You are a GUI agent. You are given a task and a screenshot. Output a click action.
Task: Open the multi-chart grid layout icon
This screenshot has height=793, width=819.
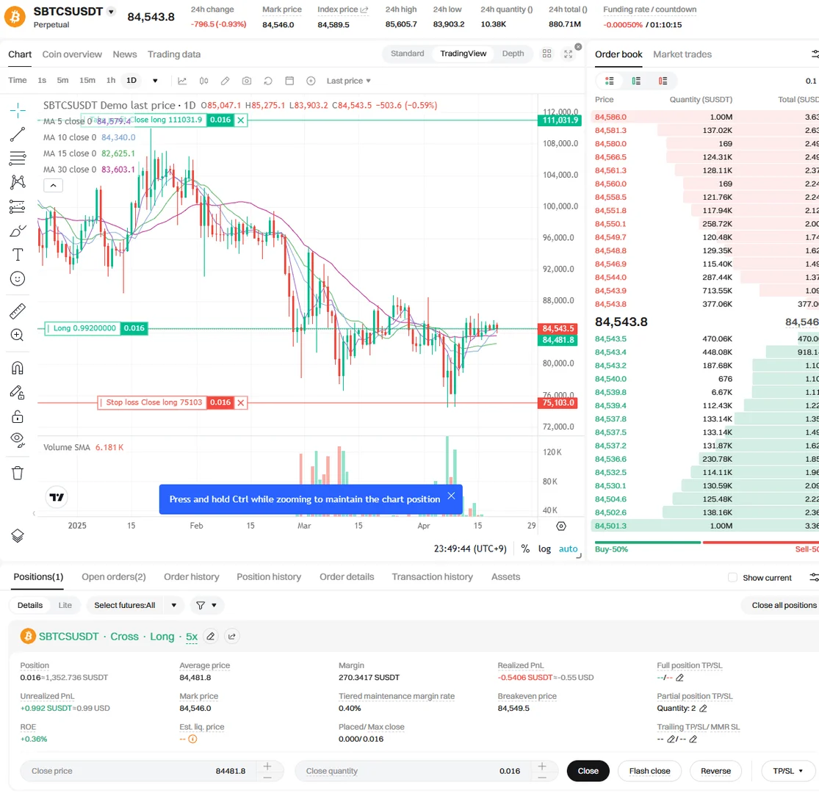[547, 54]
